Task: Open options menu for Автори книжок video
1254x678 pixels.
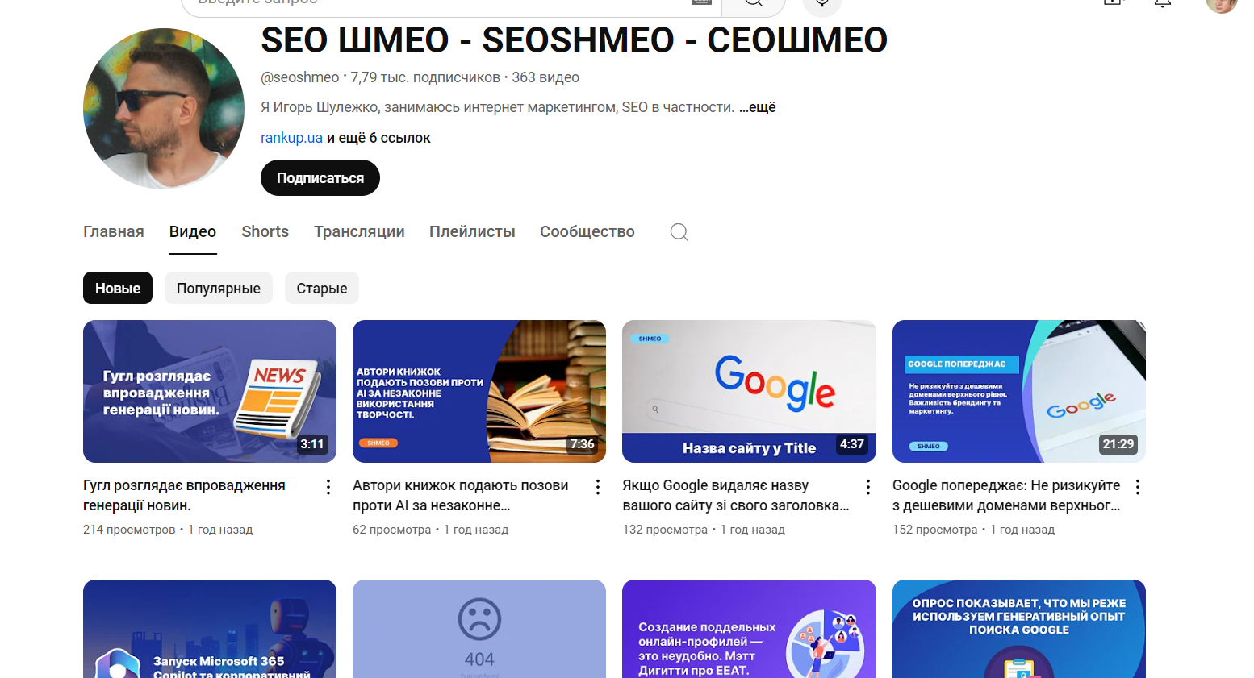Action: click(598, 487)
